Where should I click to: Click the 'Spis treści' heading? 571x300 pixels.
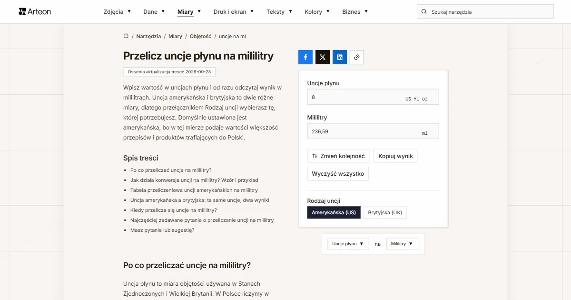click(x=141, y=158)
